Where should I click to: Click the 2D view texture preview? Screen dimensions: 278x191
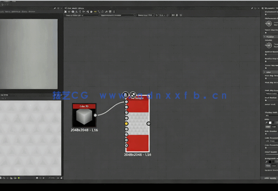pos(30,138)
